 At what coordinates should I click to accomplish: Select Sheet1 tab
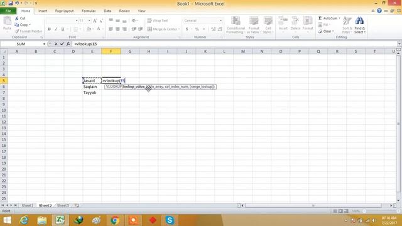coord(27,205)
